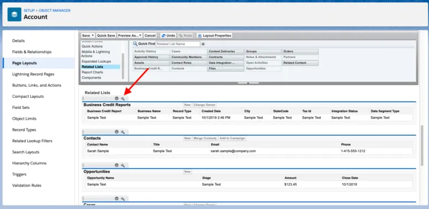Click the OBJECT MANAGER breadcrumb link
Screen dimensions: 429x209
[54, 11]
